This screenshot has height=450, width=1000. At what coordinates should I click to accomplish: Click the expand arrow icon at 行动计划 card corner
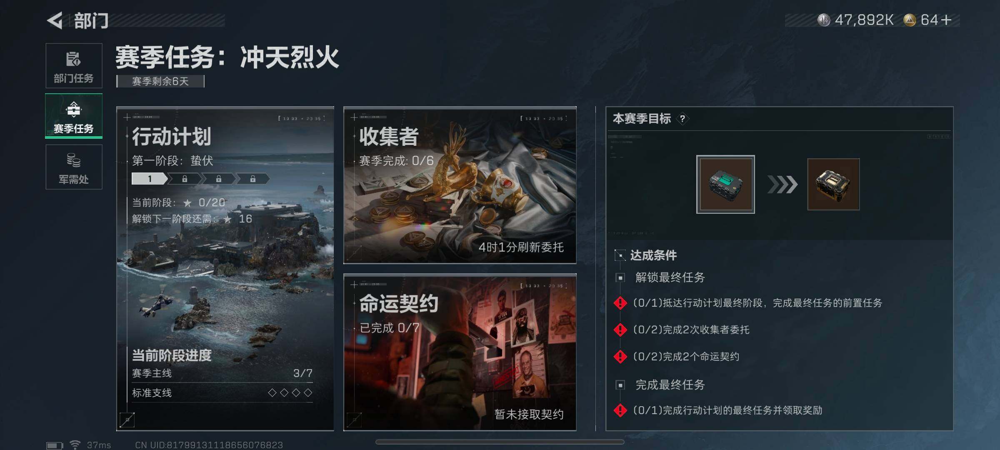[x=127, y=420]
